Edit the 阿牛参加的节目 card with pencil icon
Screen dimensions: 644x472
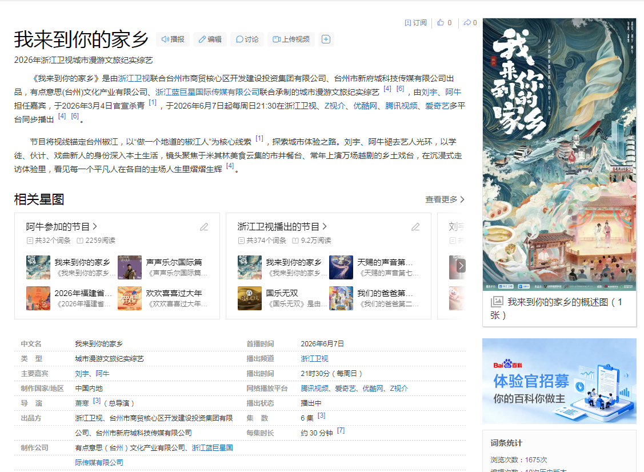204,227
